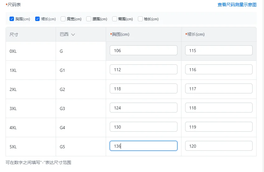
Task: Select the 2XL 胸围 input with 118
Action: [143, 89]
